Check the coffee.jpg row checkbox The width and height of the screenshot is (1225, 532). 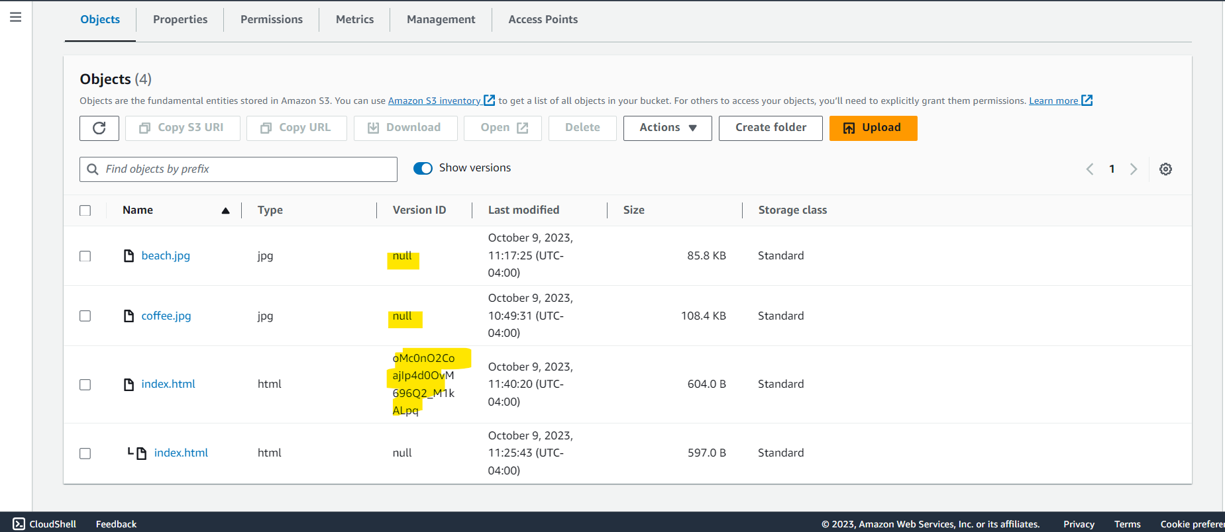click(x=85, y=316)
